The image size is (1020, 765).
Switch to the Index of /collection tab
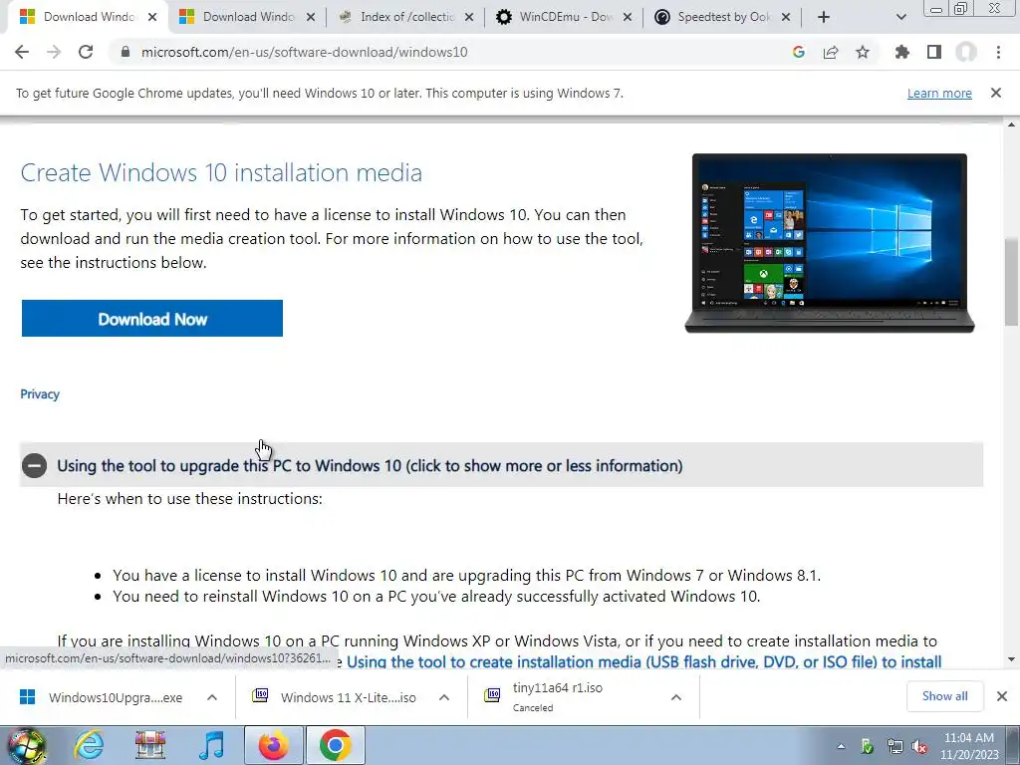point(406,17)
